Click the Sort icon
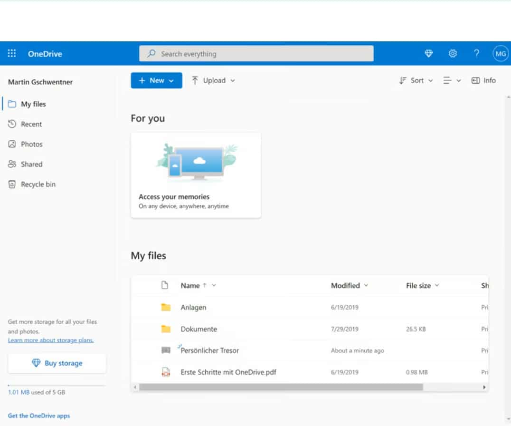 (x=403, y=80)
